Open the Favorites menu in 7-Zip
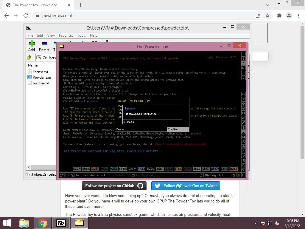 [66, 35]
